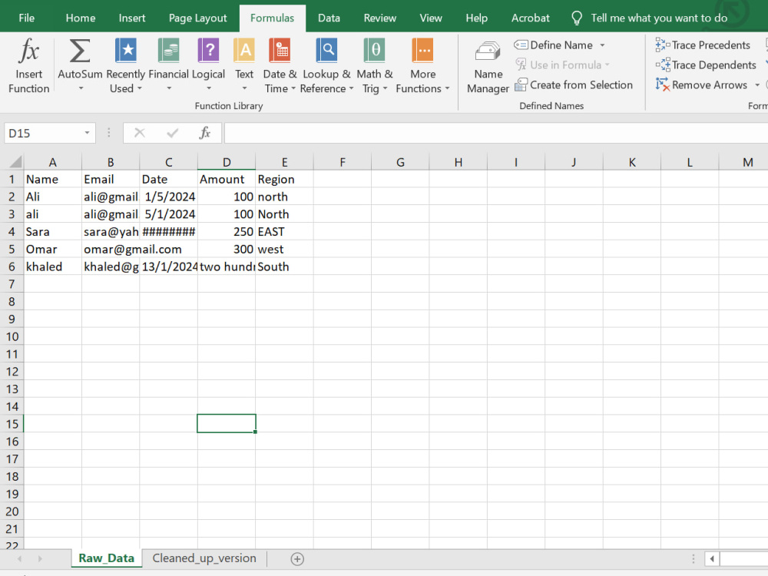
Task: Open Lookup & Reference functions
Action: tap(326, 65)
